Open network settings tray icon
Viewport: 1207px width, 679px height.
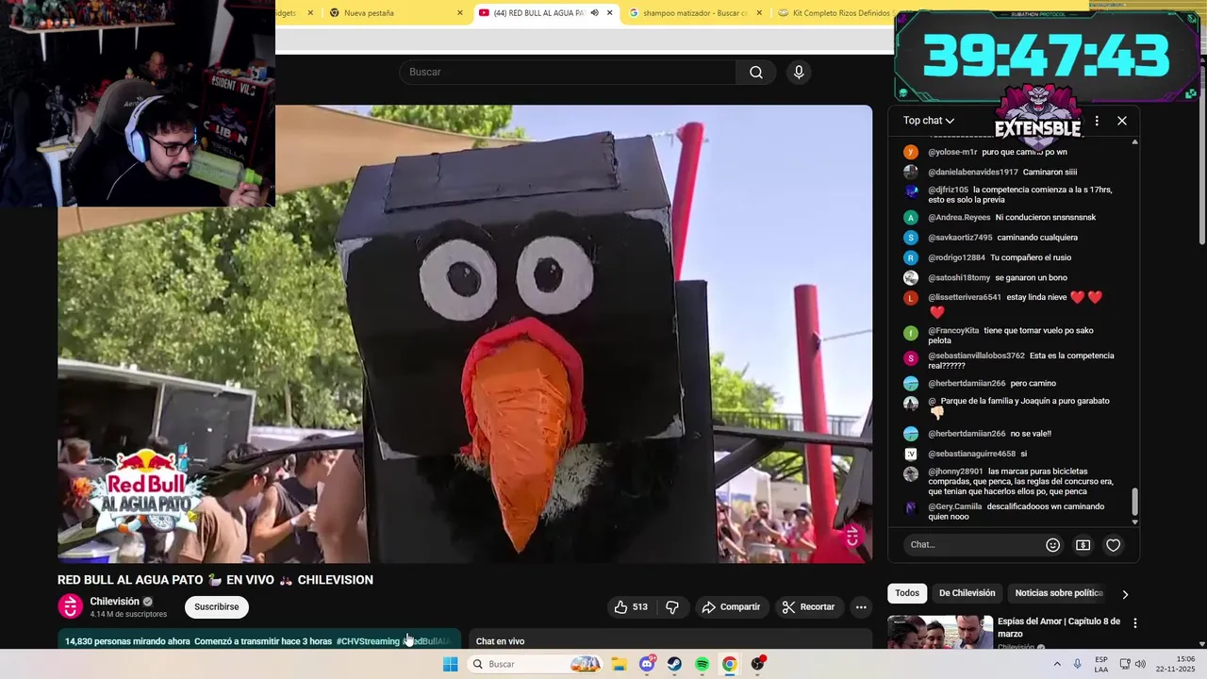point(1125,664)
